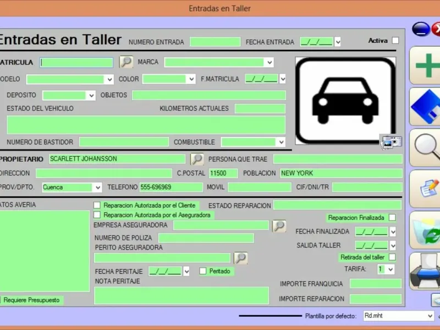Expand the COMBUSTIBLE dropdown
Screen dimensions: 440x330
pyautogui.click(x=281, y=142)
